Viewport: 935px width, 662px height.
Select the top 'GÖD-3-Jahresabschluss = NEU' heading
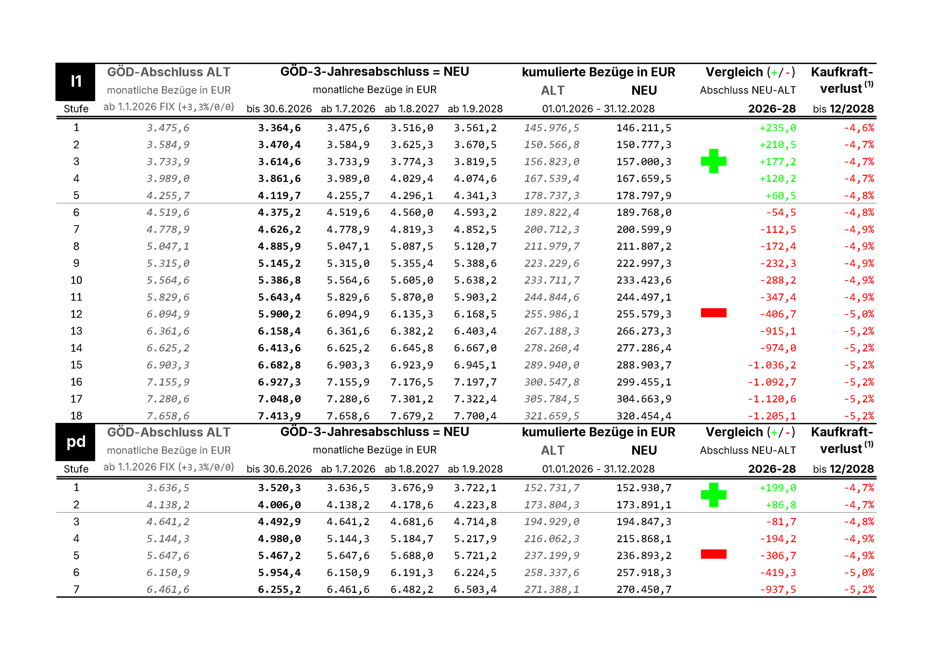[374, 72]
